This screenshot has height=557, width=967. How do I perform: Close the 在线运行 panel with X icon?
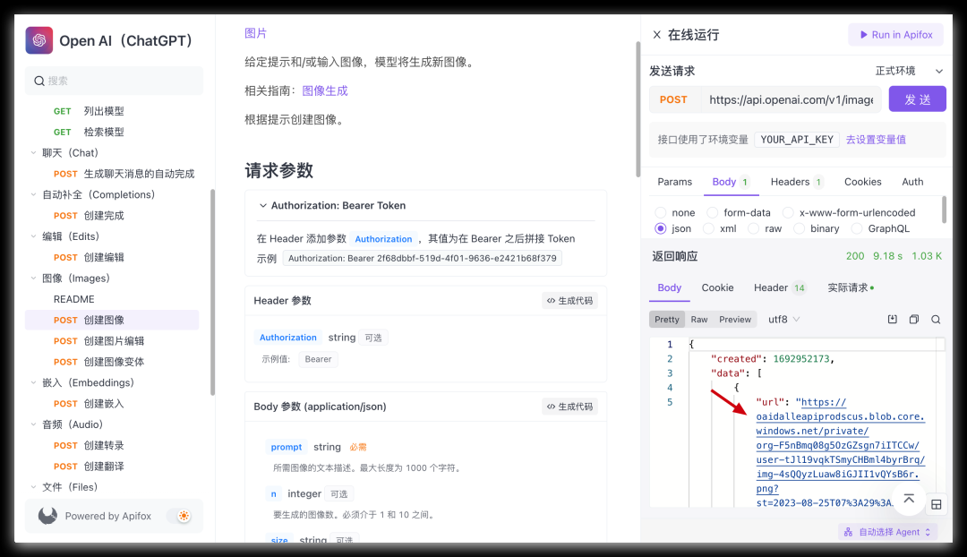tap(657, 35)
